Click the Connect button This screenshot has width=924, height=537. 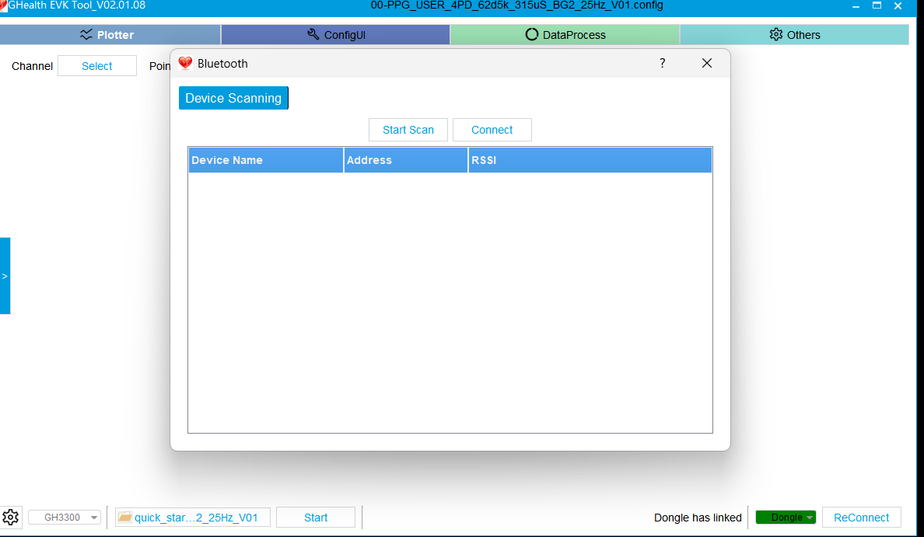[492, 130]
